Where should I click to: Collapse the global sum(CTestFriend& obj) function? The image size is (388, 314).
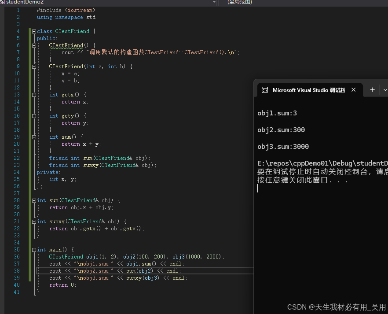coord(34,200)
